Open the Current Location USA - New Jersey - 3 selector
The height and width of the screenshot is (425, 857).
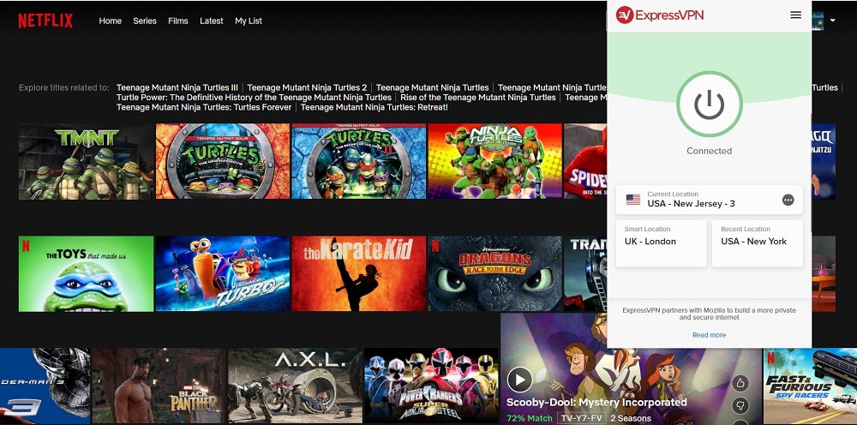pos(709,200)
